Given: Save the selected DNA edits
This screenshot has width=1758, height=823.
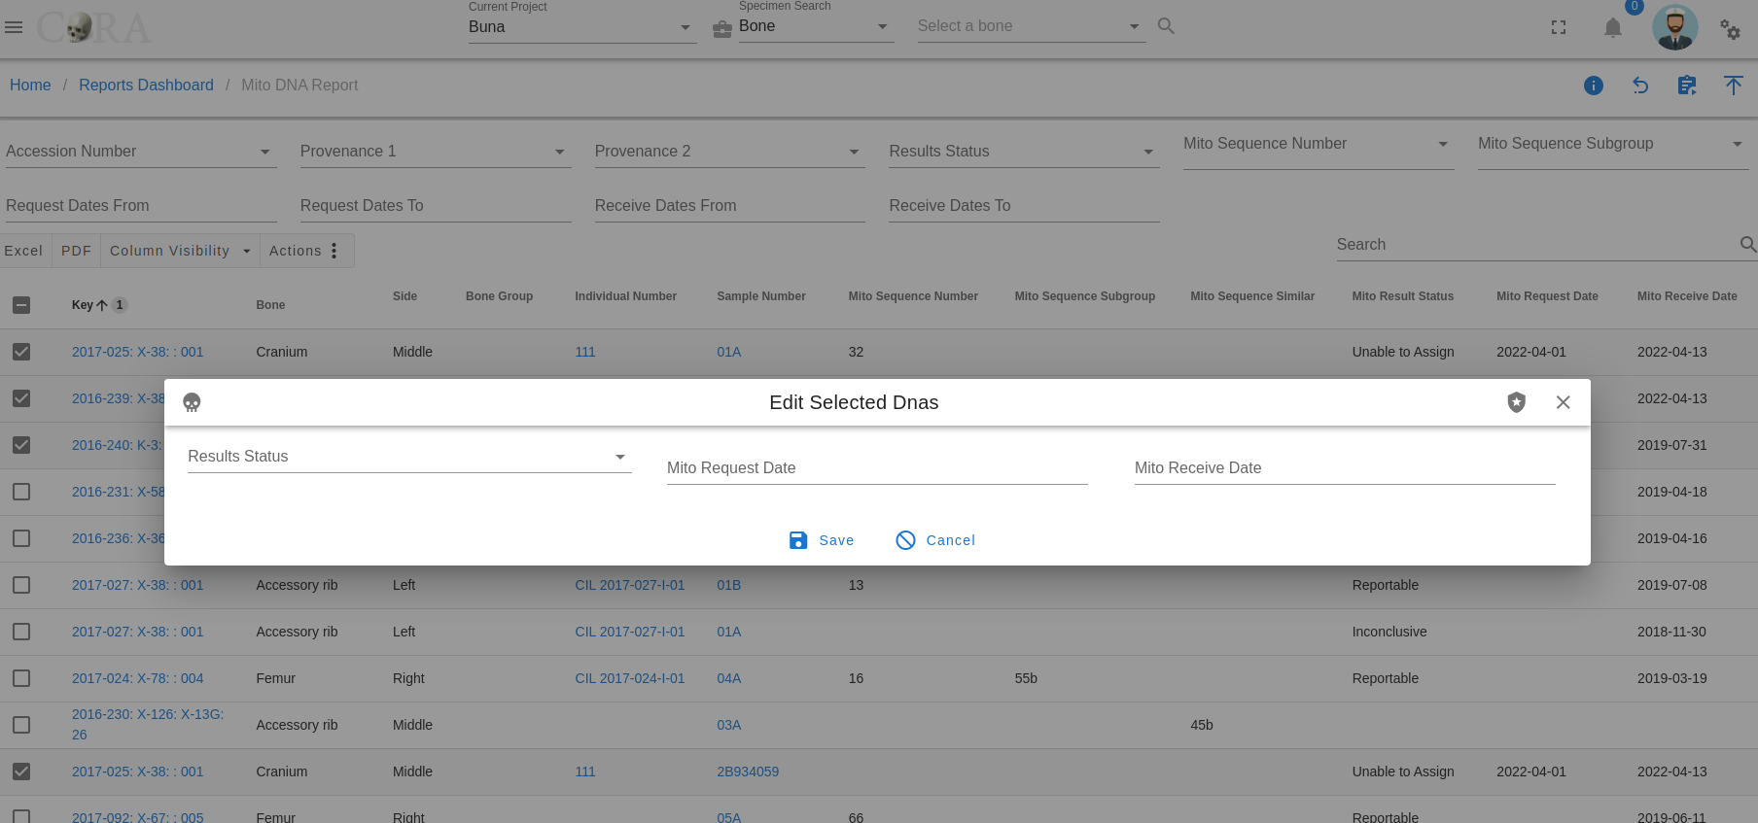Looking at the screenshot, I should coord(822,540).
